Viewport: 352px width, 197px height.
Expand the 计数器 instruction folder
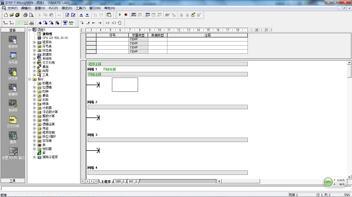tap(35, 108)
